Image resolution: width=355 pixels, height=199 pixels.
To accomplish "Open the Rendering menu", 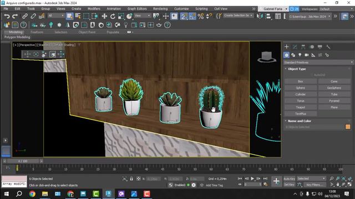I will pos(160,9).
